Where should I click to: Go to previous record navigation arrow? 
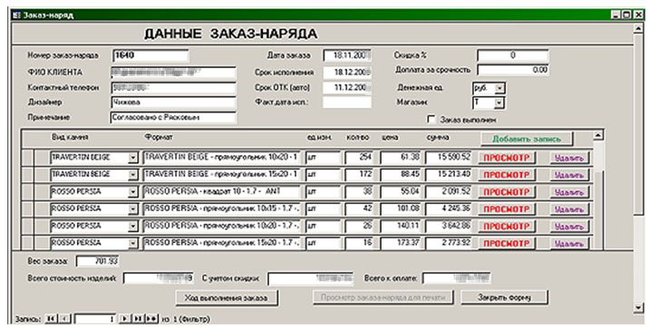tap(64, 319)
